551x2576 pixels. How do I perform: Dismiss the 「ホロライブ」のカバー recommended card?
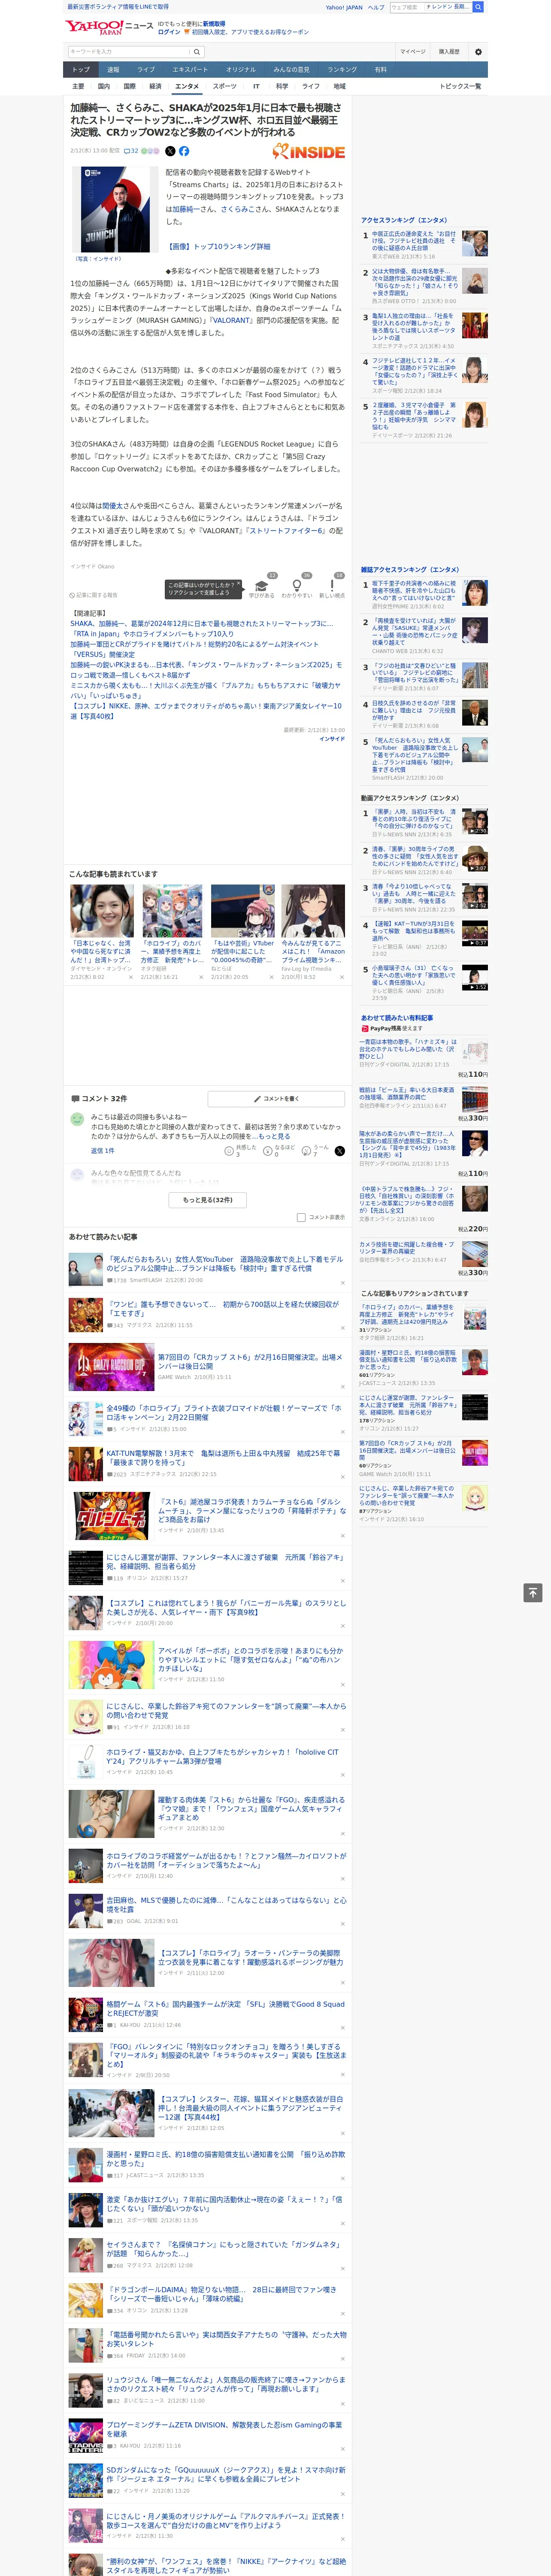(x=201, y=977)
